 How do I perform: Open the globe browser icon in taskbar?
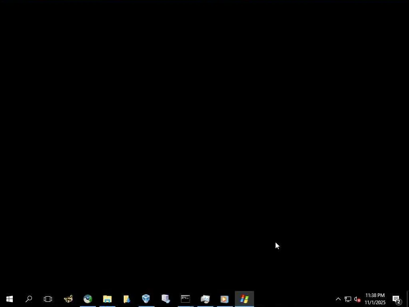(x=88, y=299)
